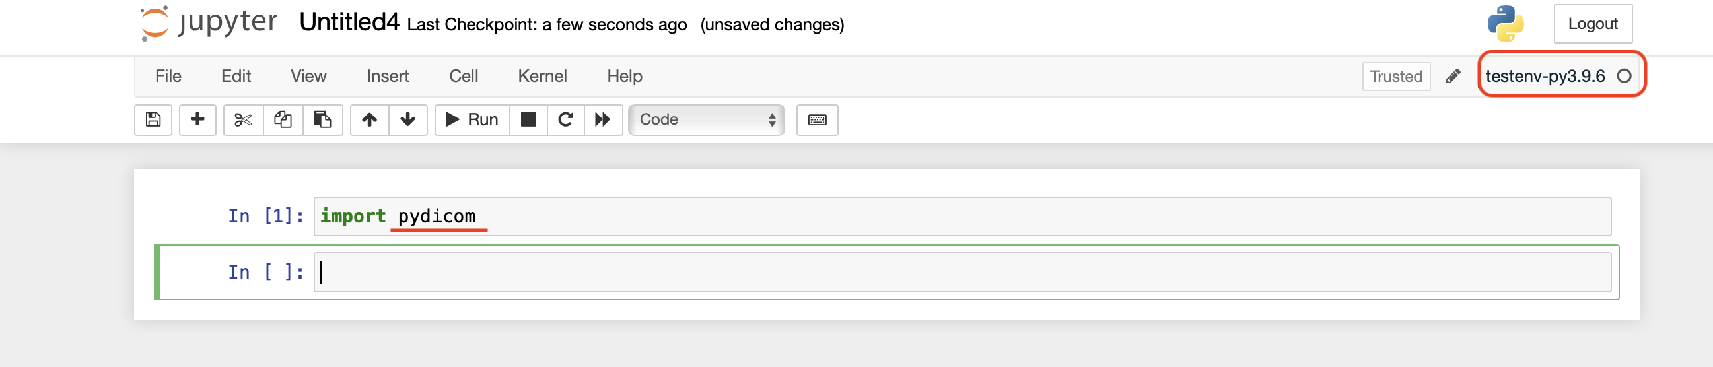Paste cells below icon

[322, 119]
